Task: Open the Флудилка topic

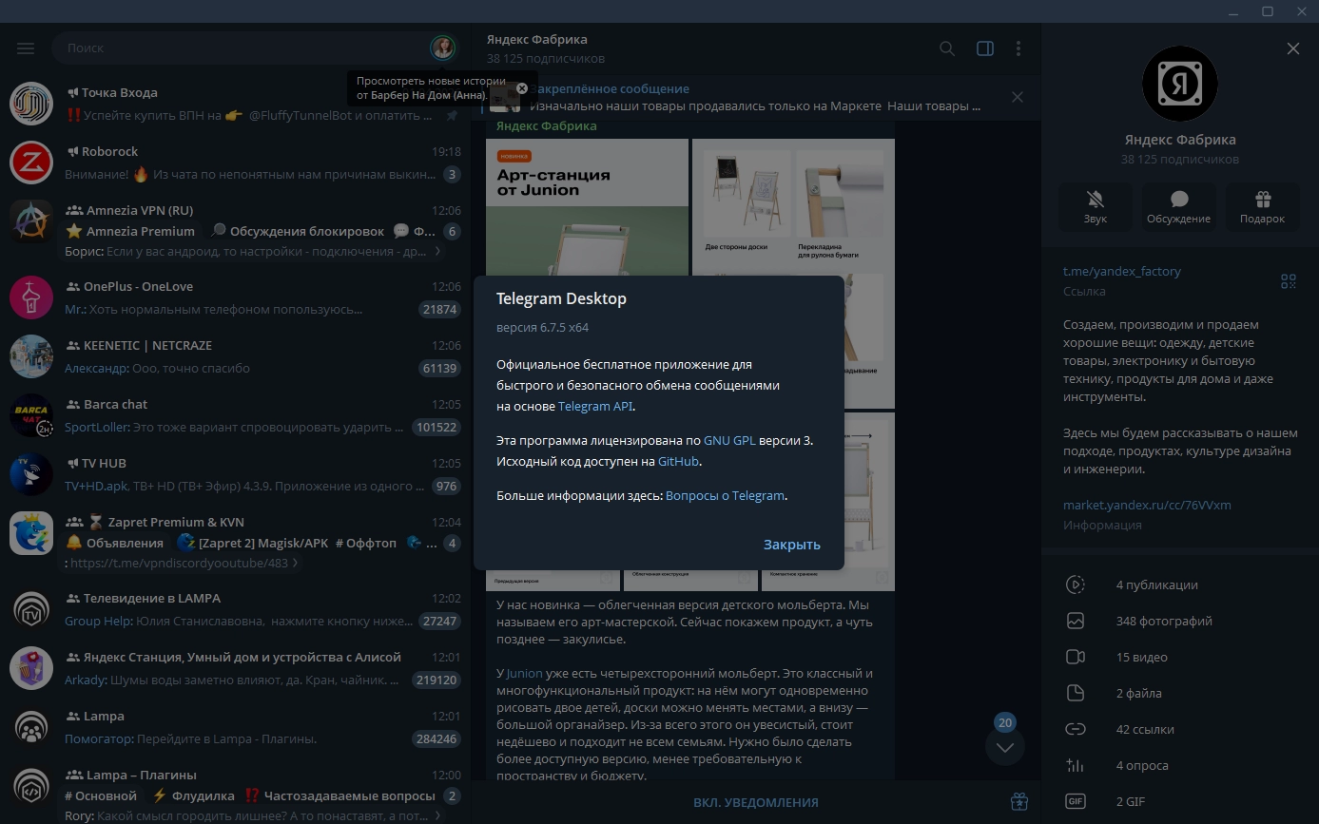Action: coord(193,795)
